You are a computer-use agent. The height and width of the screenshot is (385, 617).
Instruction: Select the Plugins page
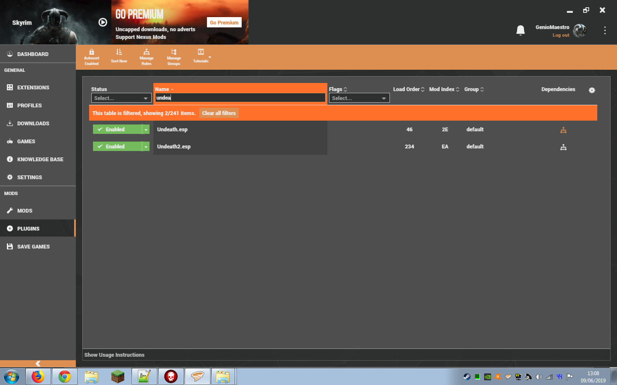(x=38, y=228)
